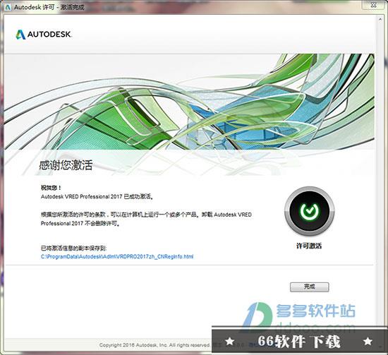Screen dimensions: 388x355
Task: Click the 多多软件站 watermark logo
Action: pos(257,315)
